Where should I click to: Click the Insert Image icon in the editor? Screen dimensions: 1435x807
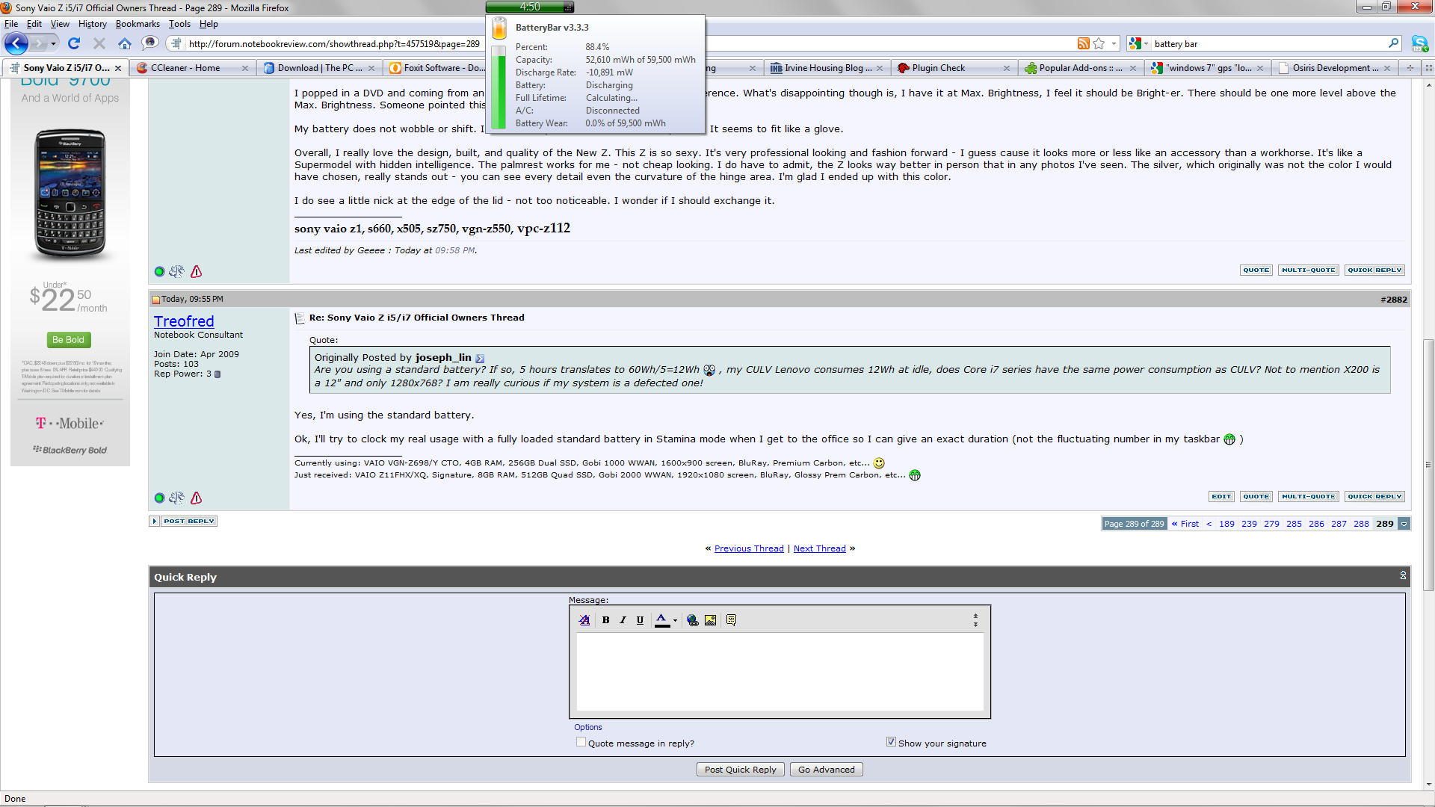pos(710,620)
